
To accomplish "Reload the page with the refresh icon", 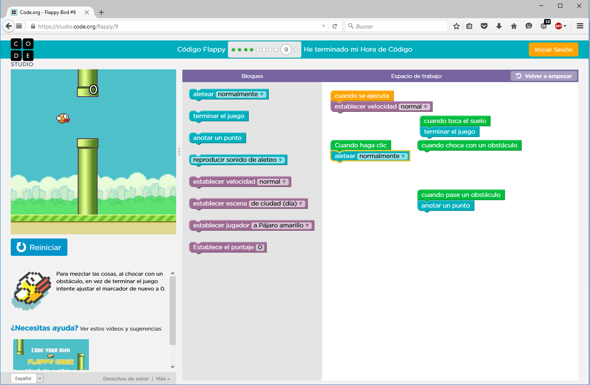I will [x=335, y=26].
